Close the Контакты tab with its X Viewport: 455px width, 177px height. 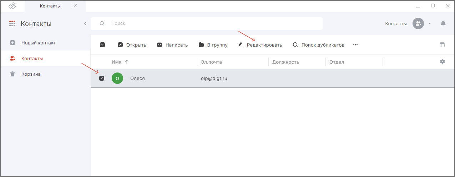click(x=75, y=6)
